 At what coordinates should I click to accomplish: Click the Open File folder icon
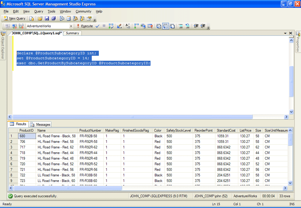click(x=39, y=18)
